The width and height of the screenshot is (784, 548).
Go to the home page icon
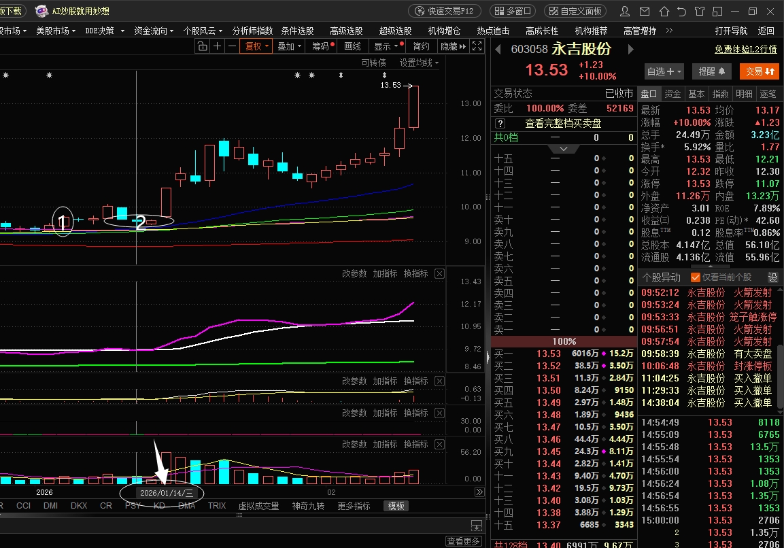pyautogui.click(x=664, y=11)
